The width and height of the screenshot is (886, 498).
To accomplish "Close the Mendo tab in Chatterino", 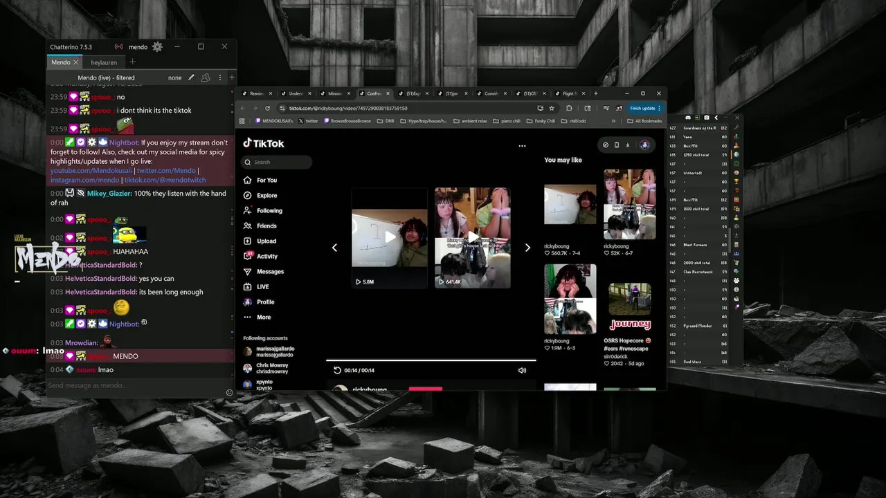I will point(76,62).
